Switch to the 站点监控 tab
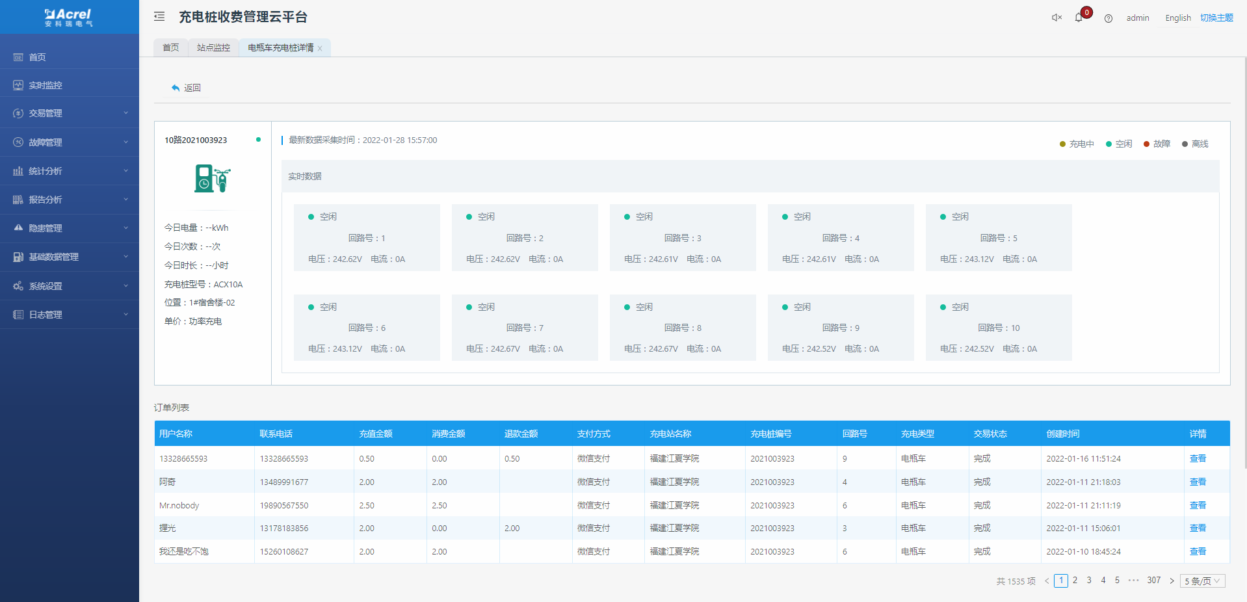Viewport: 1247px width, 602px height. pos(213,47)
